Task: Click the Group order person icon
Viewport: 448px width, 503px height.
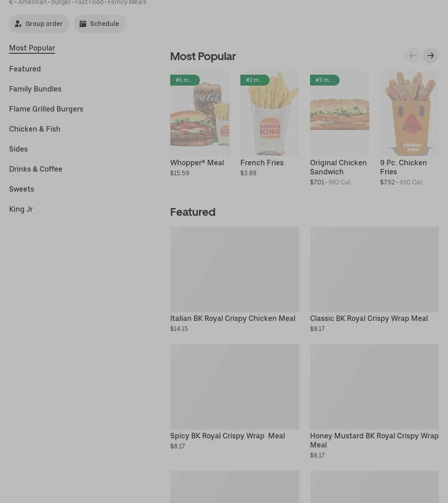Action: [x=18, y=24]
